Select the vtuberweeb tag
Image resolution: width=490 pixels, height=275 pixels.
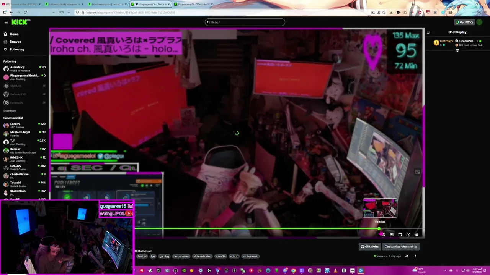pyautogui.click(x=250, y=256)
